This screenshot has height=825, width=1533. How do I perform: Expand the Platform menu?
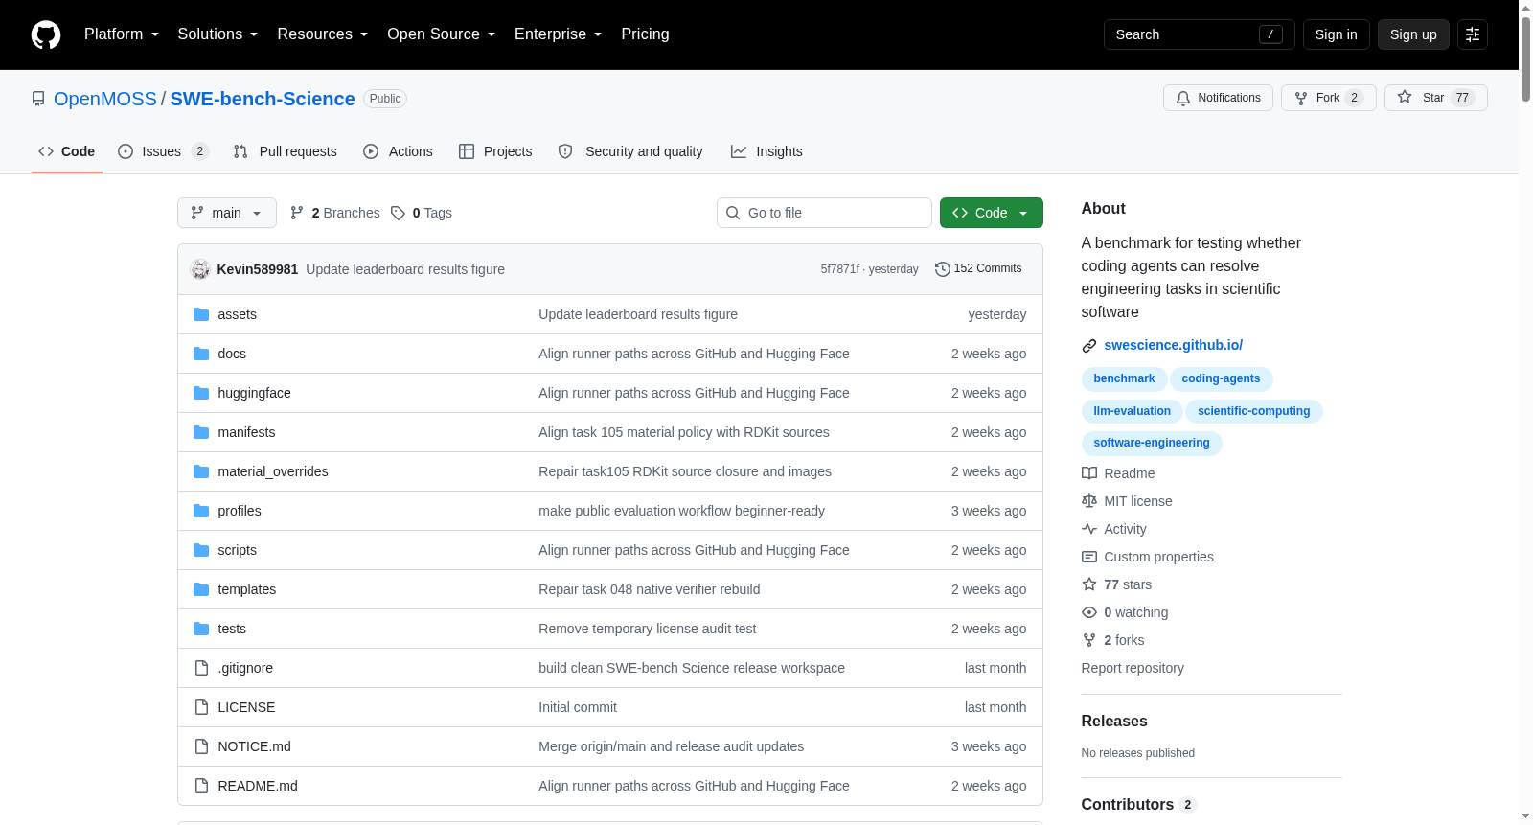tap(122, 34)
